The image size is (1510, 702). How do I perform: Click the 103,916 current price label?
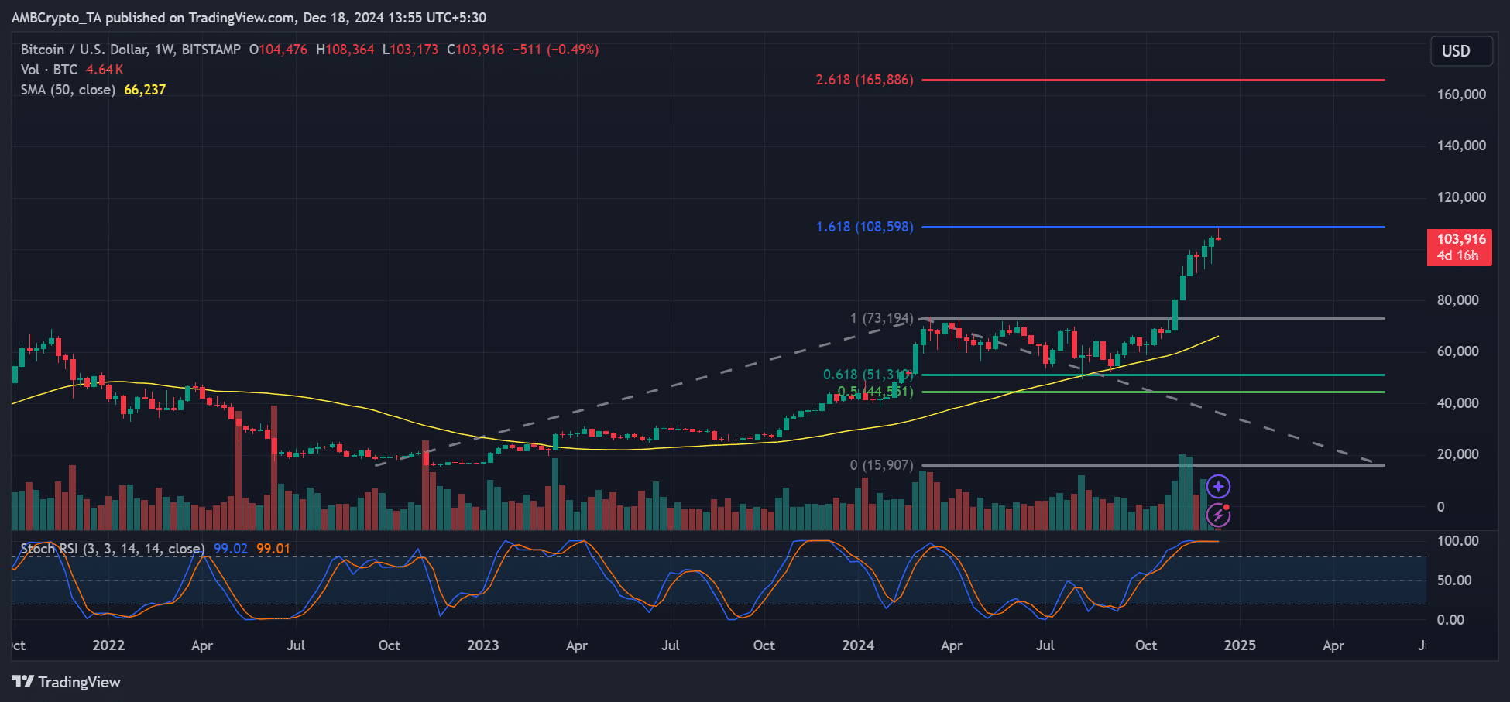tap(1460, 247)
